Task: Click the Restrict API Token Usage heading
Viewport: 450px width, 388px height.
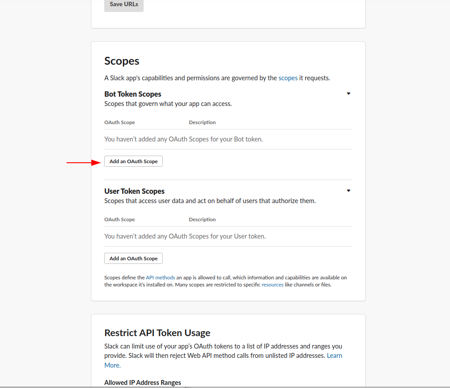Action: click(157, 333)
